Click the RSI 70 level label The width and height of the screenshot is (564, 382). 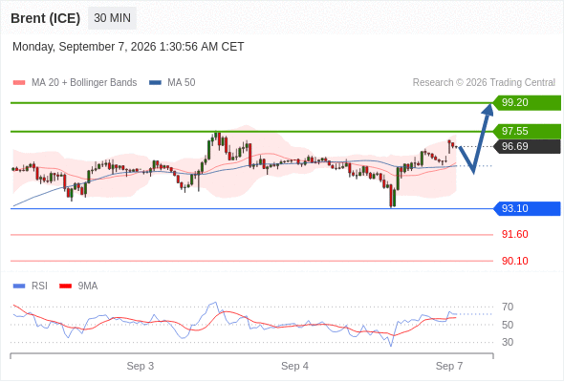click(x=508, y=307)
